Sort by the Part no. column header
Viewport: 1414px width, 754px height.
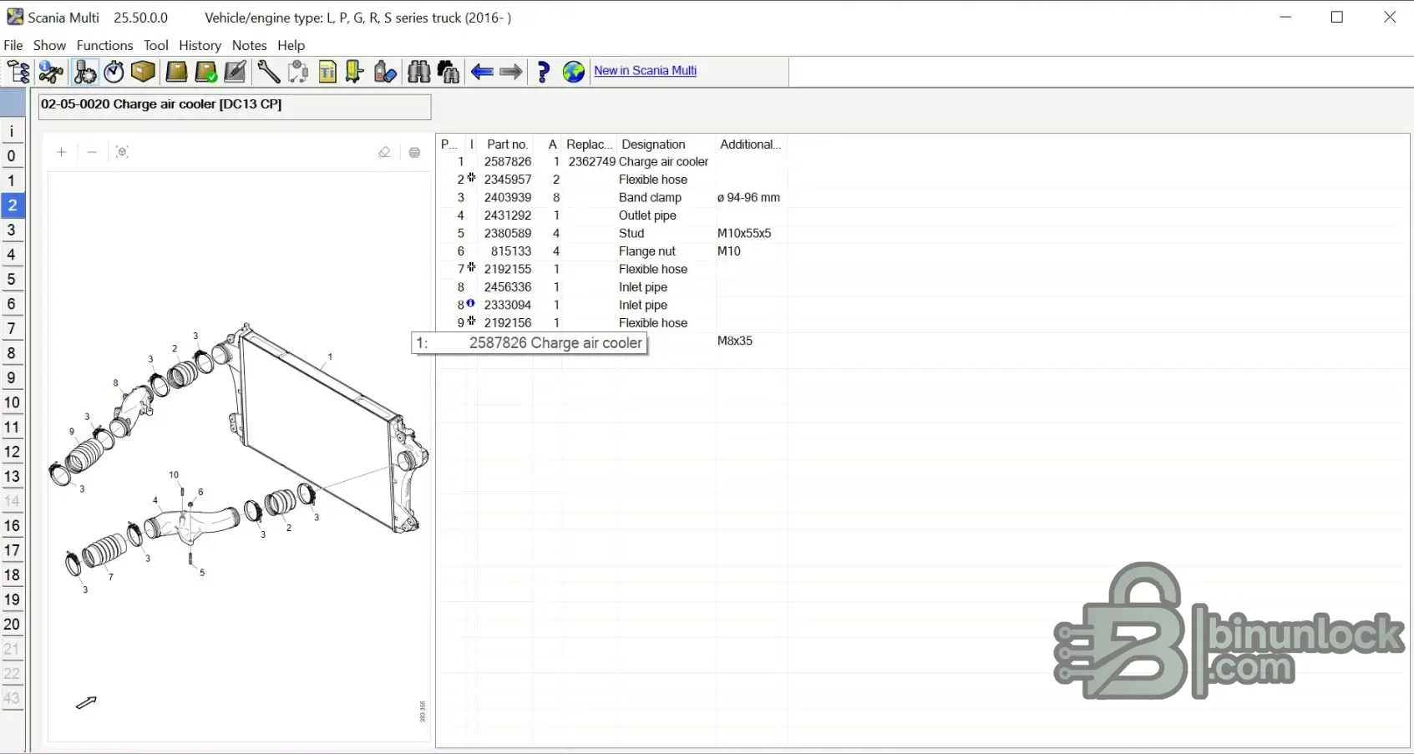point(507,144)
